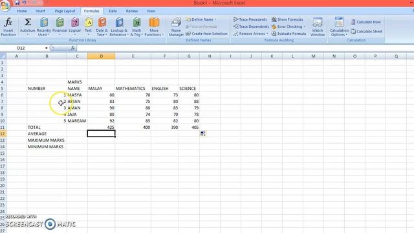Open the Watch Window
This screenshot has width=414, height=233.
(318, 27)
